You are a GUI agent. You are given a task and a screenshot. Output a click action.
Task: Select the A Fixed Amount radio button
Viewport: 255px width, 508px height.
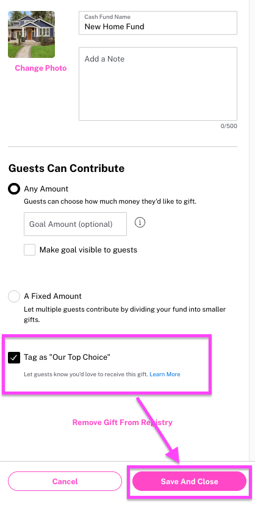(x=14, y=296)
